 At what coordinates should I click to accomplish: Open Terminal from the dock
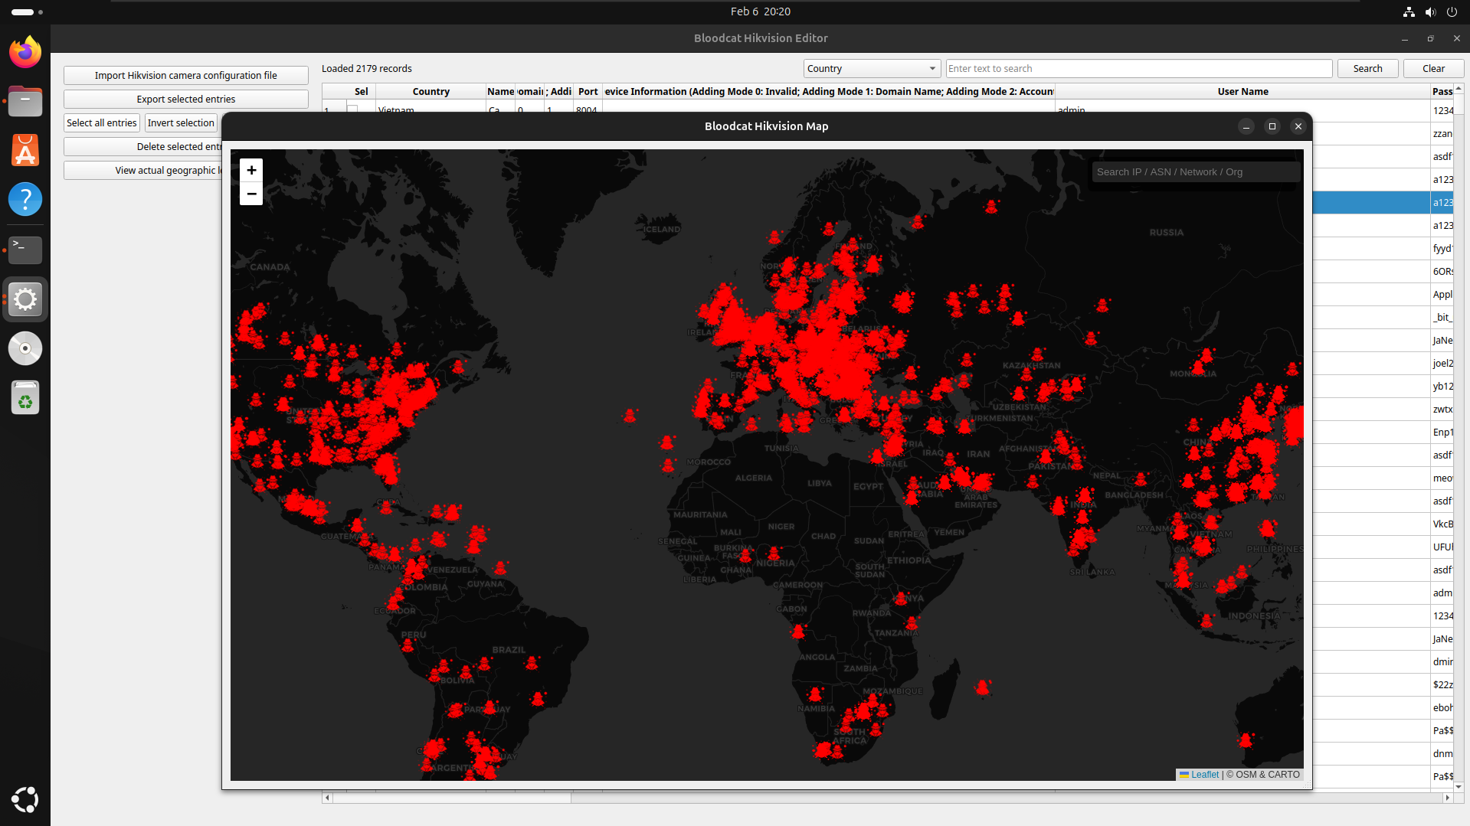coord(25,250)
